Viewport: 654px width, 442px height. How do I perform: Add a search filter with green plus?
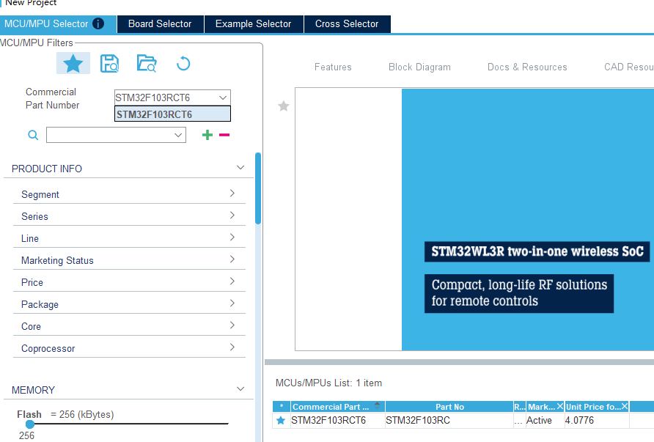[x=207, y=135]
